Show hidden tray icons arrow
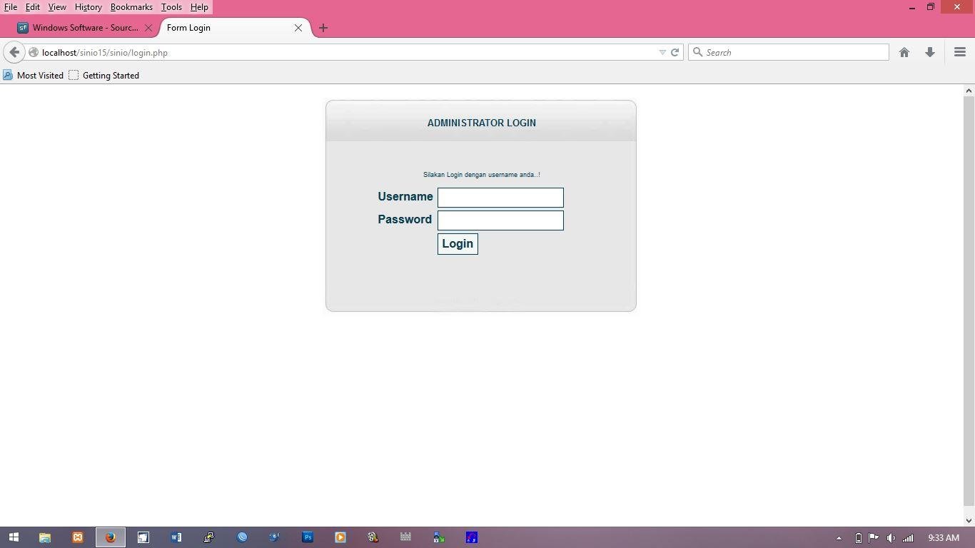This screenshot has height=548, width=975. click(839, 538)
